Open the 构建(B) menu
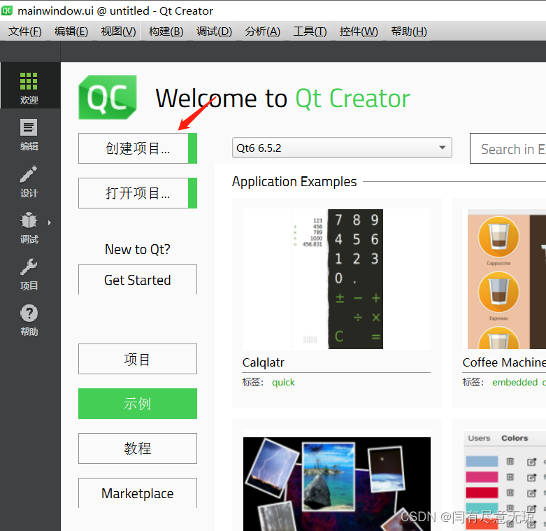The width and height of the screenshot is (546, 531). [x=166, y=31]
